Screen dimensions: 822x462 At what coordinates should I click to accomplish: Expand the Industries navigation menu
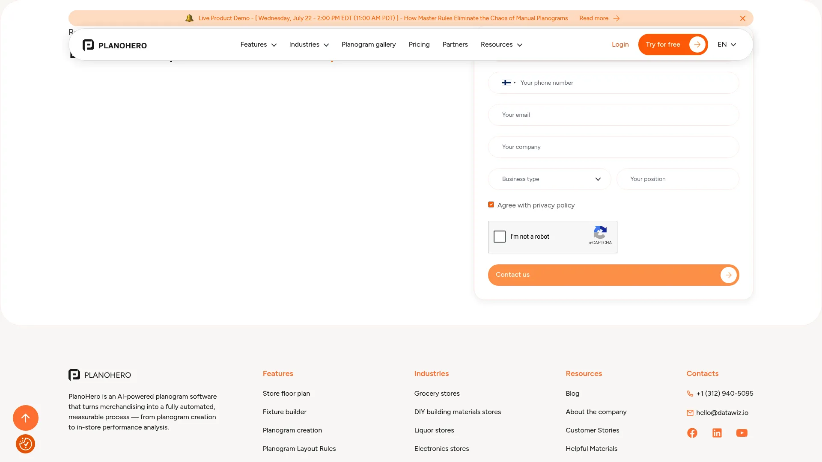[x=309, y=44]
